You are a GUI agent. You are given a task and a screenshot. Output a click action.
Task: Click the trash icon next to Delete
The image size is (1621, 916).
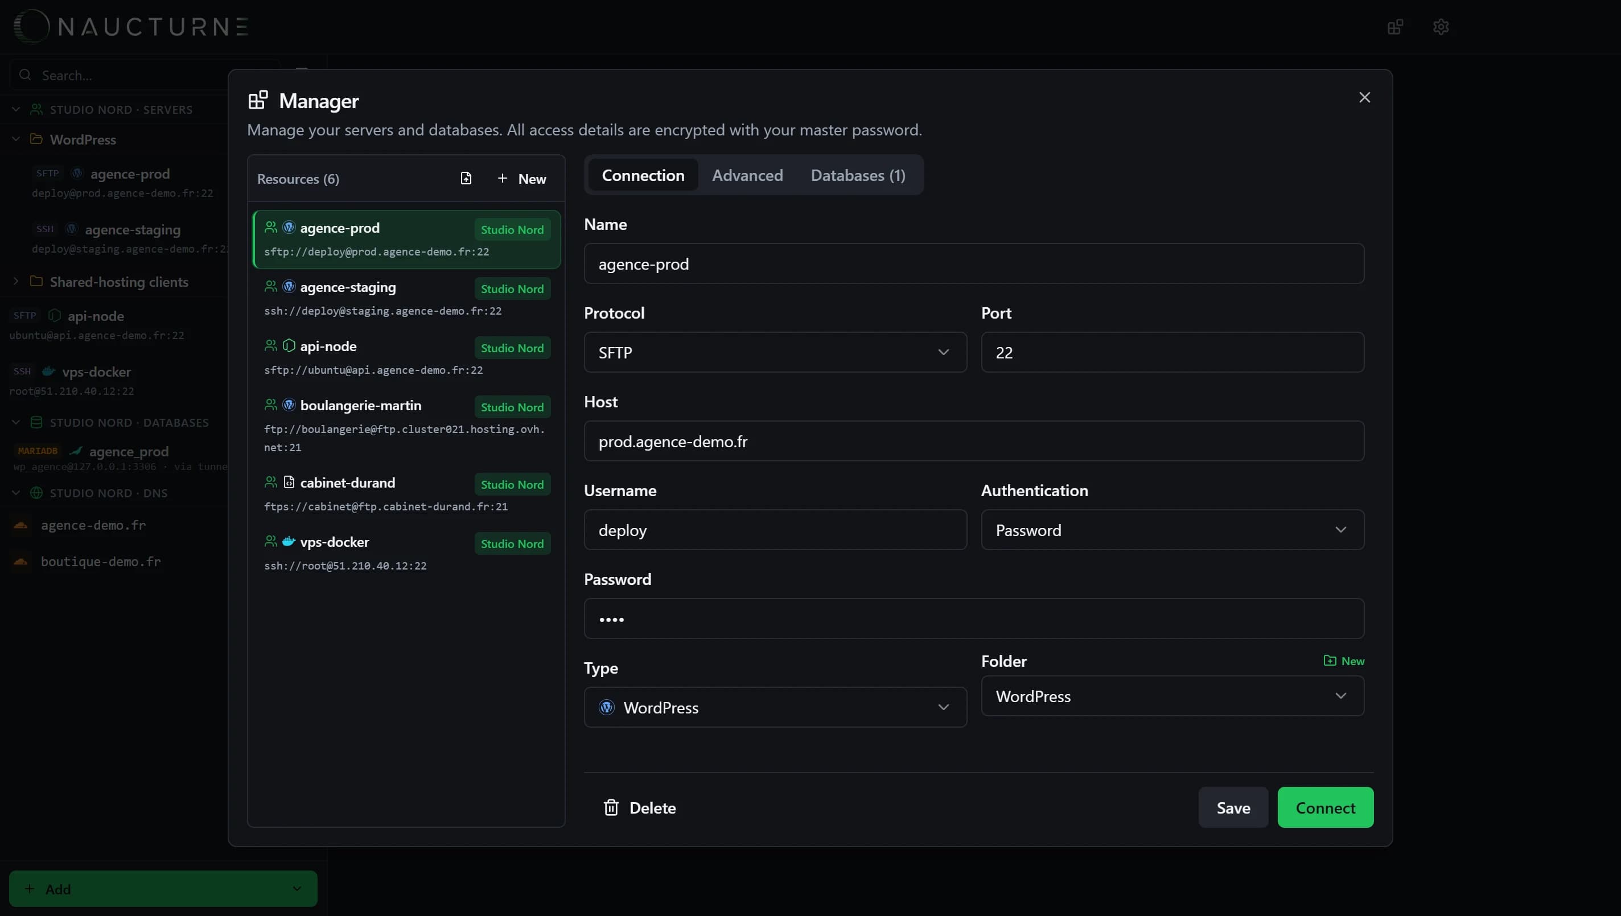pyautogui.click(x=611, y=807)
